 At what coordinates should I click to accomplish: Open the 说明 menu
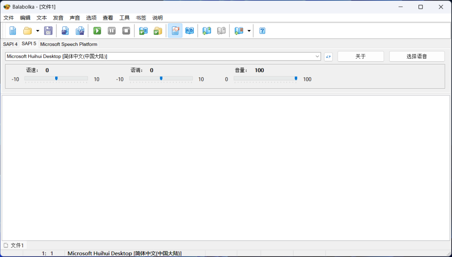point(158,18)
